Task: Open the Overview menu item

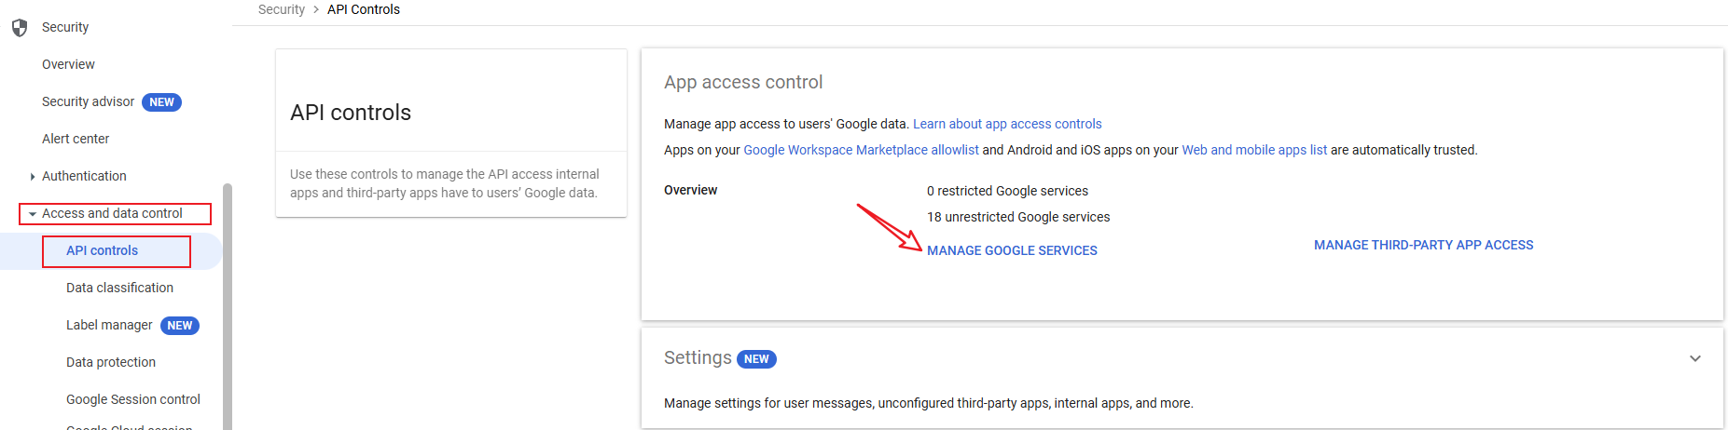Action: pos(68,64)
